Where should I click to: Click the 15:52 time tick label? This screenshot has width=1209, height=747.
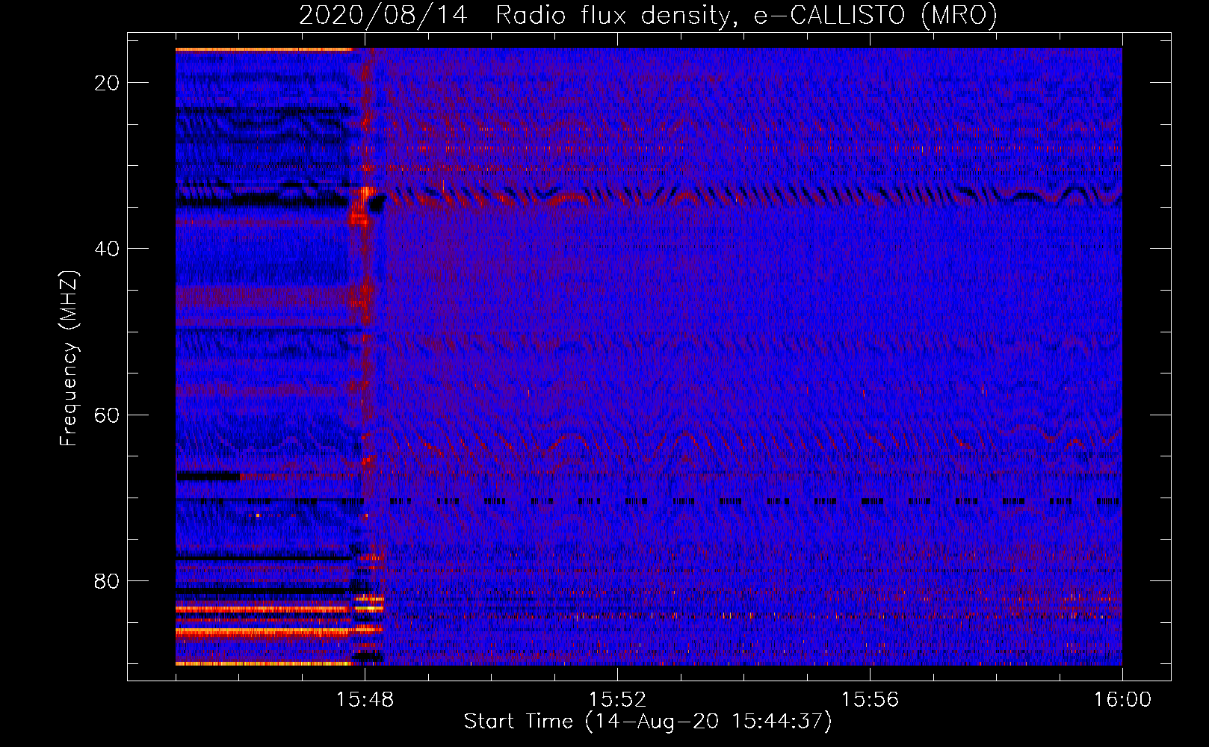[x=617, y=699]
